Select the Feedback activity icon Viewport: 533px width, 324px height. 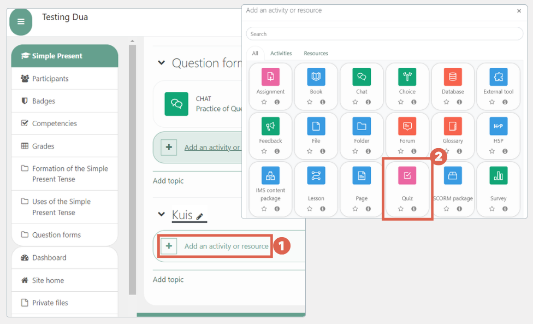270,126
